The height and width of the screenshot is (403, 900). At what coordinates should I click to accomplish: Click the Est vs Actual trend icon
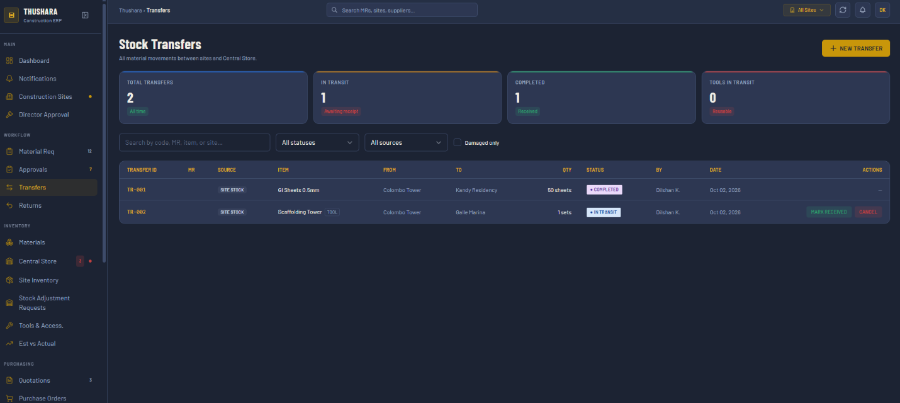[9, 344]
